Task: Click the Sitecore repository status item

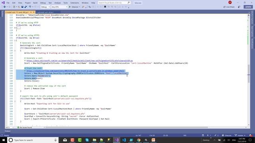Action: pyautogui.click(x=227, y=135)
